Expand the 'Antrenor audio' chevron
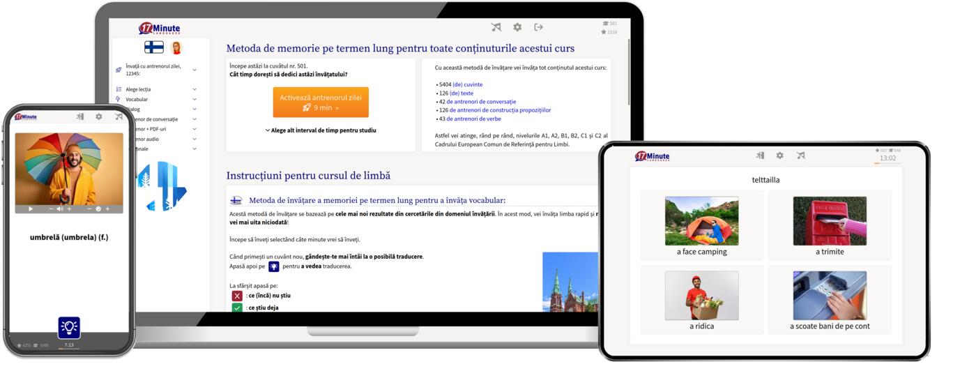Image resolution: width=976 pixels, height=371 pixels. [x=195, y=139]
